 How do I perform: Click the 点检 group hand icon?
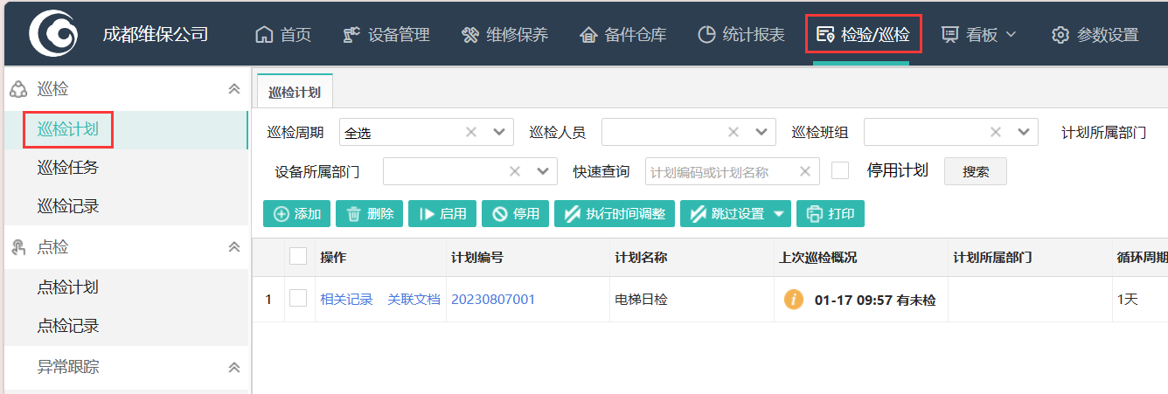tap(17, 247)
